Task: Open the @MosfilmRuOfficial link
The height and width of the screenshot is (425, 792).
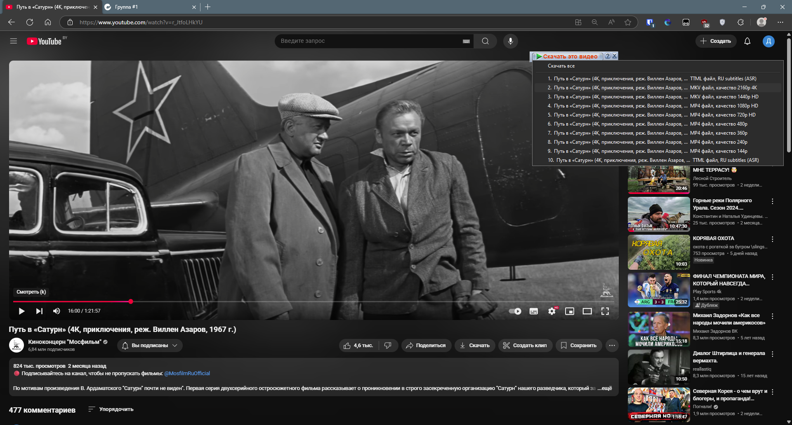Action: coord(187,374)
